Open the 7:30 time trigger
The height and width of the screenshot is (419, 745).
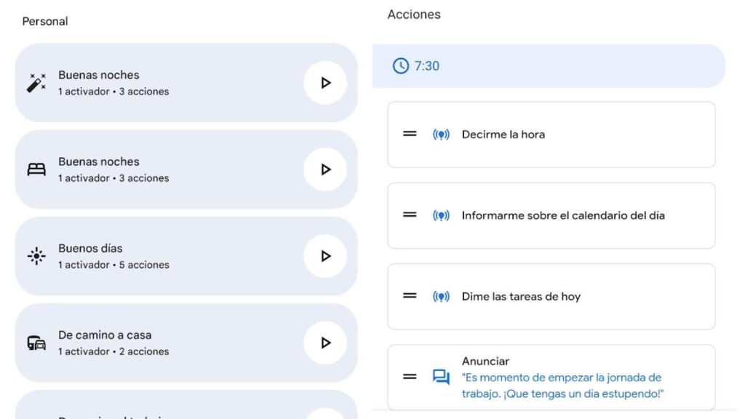[551, 65]
